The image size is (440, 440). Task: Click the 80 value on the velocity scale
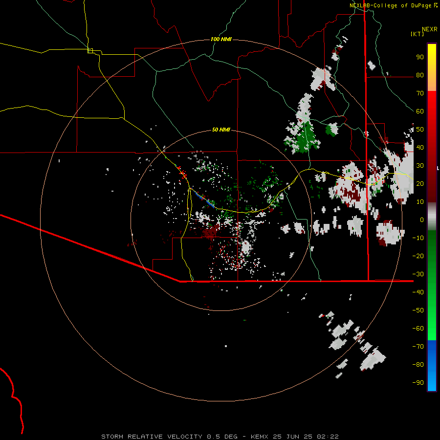(420, 75)
